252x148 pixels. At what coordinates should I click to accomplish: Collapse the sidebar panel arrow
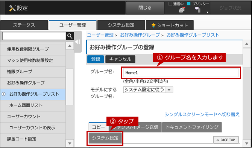click(x=77, y=42)
